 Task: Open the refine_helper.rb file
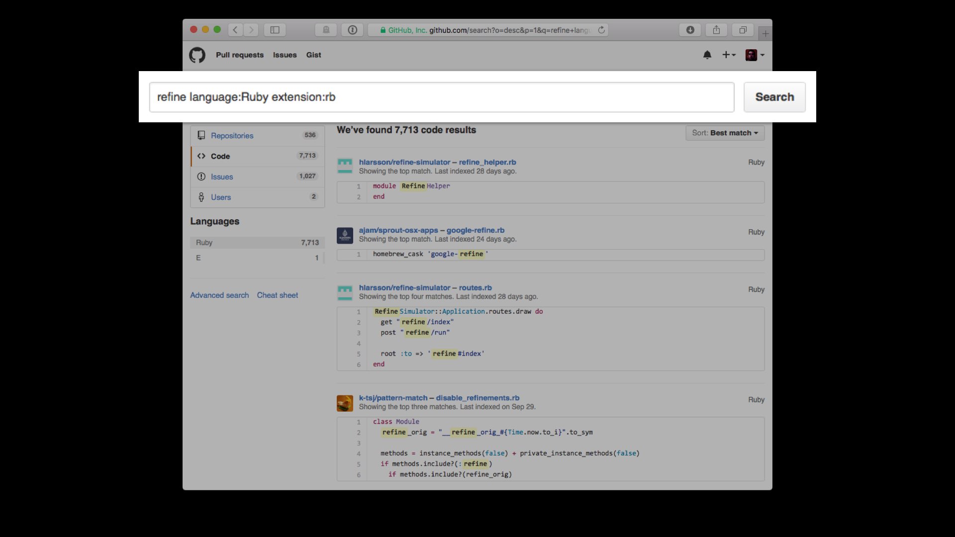point(487,162)
